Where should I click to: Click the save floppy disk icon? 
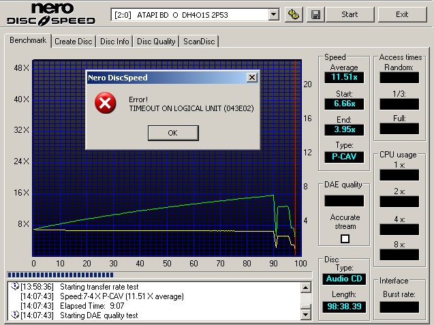pos(315,14)
